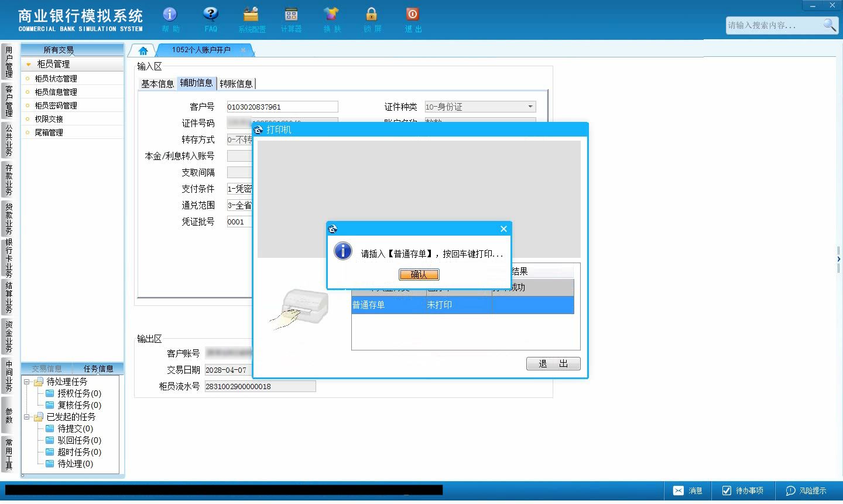
Task: Open the 贷款业务 side tab
Action: click(8, 219)
